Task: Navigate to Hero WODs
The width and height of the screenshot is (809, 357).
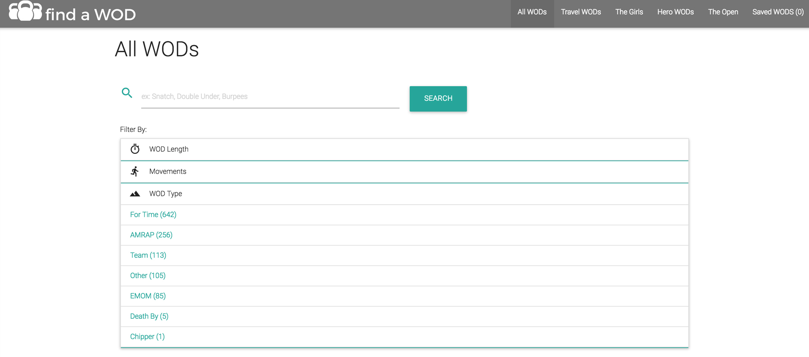Action: (676, 12)
